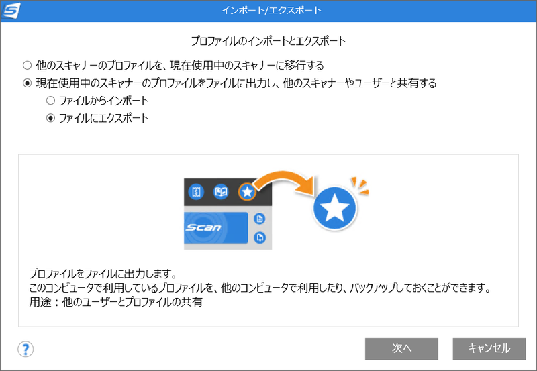Click the 次へ button
The height and width of the screenshot is (371, 537).
pyautogui.click(x=401, y=349)
